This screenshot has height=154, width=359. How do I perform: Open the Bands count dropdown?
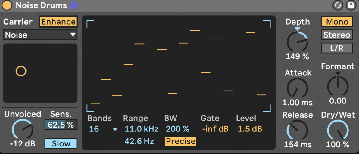click(103, 129)
